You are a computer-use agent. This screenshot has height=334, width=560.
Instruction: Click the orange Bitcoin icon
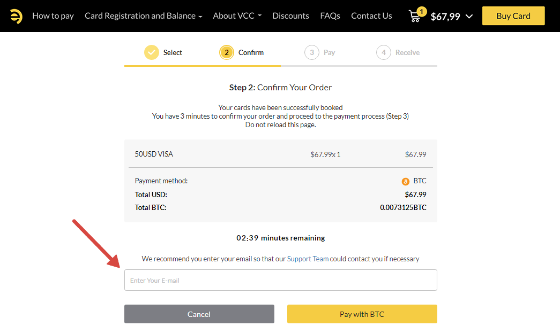405,181
